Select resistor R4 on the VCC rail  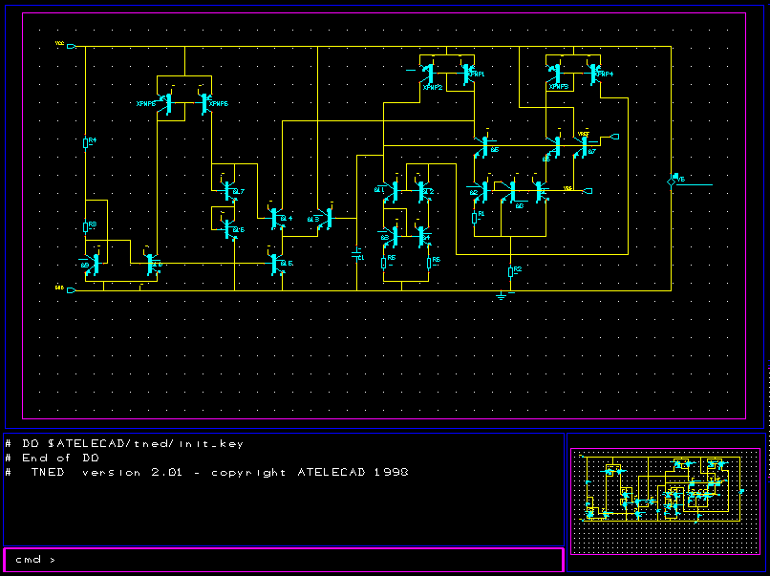(85, 143)
